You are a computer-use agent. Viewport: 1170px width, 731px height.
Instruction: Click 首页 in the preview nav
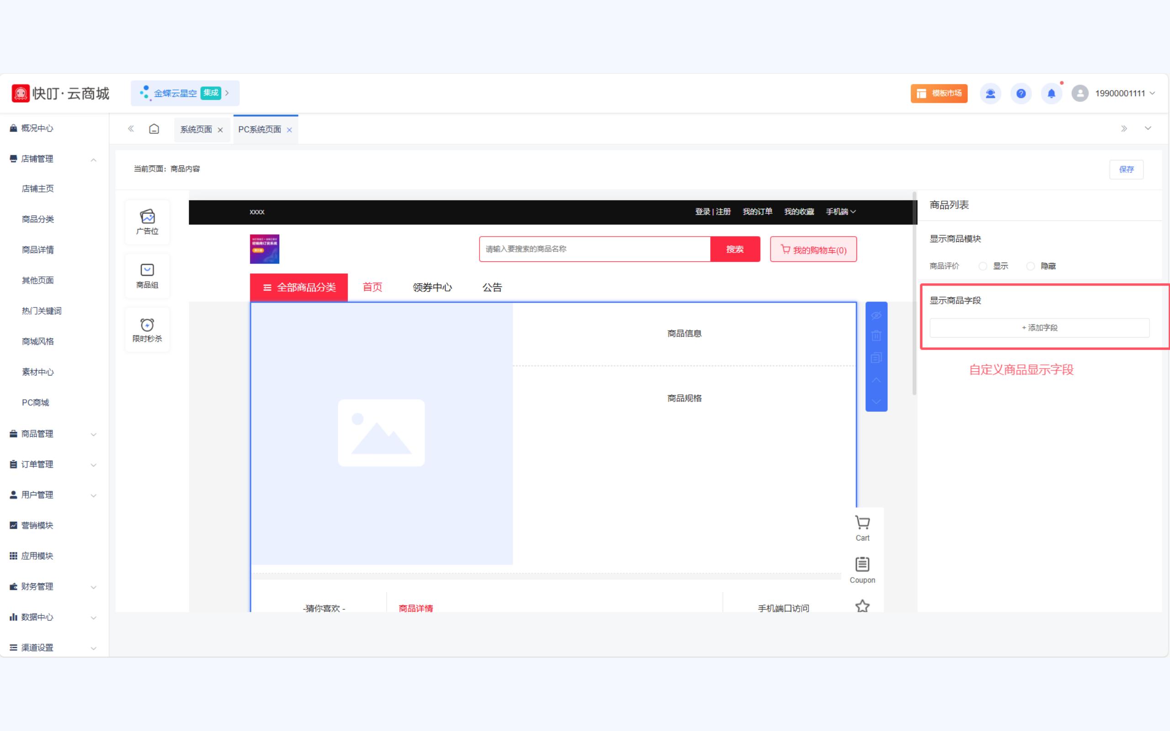coord(372,287)
